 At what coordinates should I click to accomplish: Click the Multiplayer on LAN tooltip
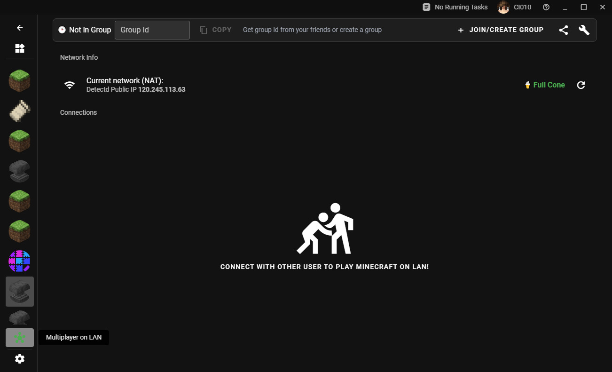[74, 338]
